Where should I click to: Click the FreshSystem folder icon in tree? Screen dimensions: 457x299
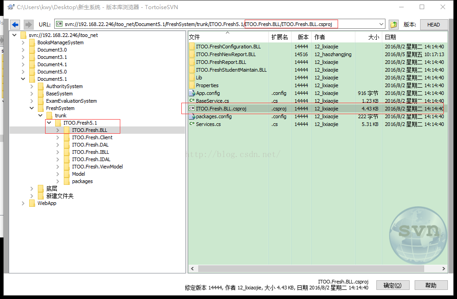(41, 108)
